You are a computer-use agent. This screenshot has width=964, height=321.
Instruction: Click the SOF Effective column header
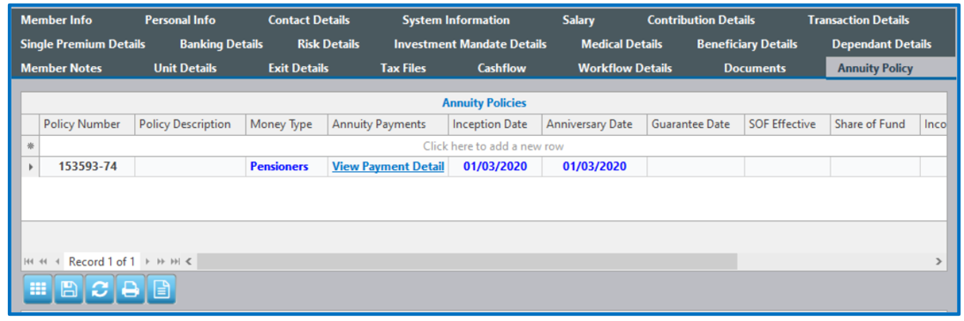click(x=787, y=124)
